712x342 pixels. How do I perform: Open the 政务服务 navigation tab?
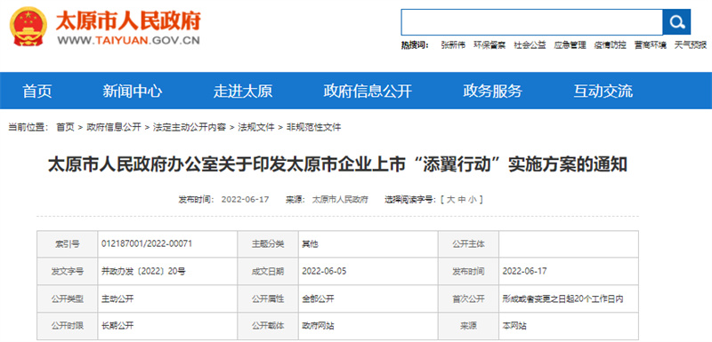pyautogui.click(x=493, y=91)
